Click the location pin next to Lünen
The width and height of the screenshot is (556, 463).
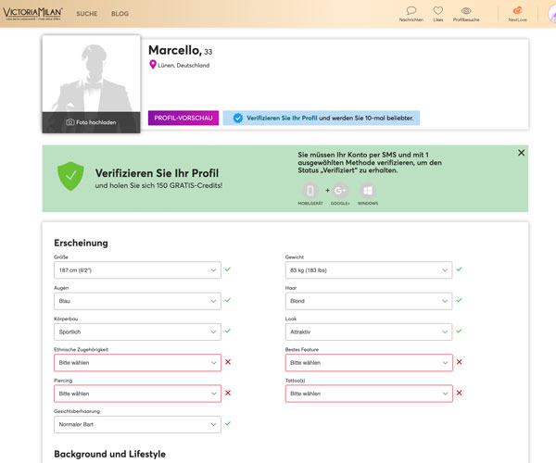[x=153, y=65]
